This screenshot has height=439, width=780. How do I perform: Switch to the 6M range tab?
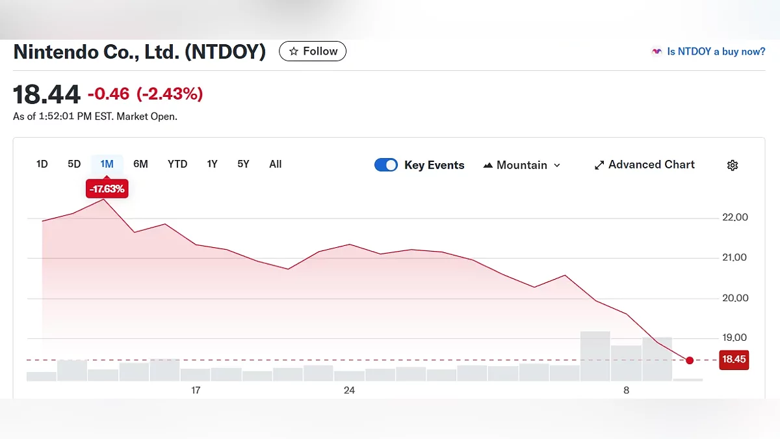(x=140, y=164)
